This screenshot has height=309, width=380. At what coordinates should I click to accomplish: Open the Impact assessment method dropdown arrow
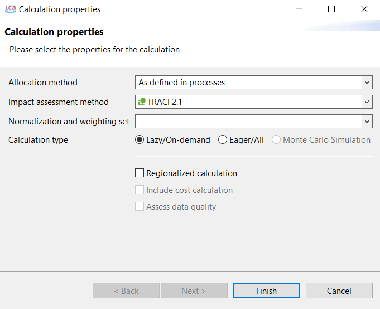[367, 102]
